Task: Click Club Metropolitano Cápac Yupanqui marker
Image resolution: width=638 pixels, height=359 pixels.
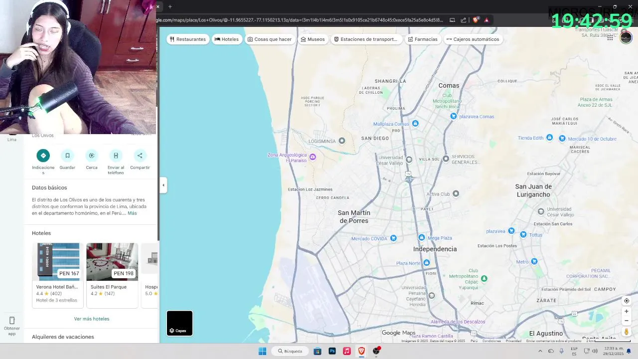Action: 483,278
